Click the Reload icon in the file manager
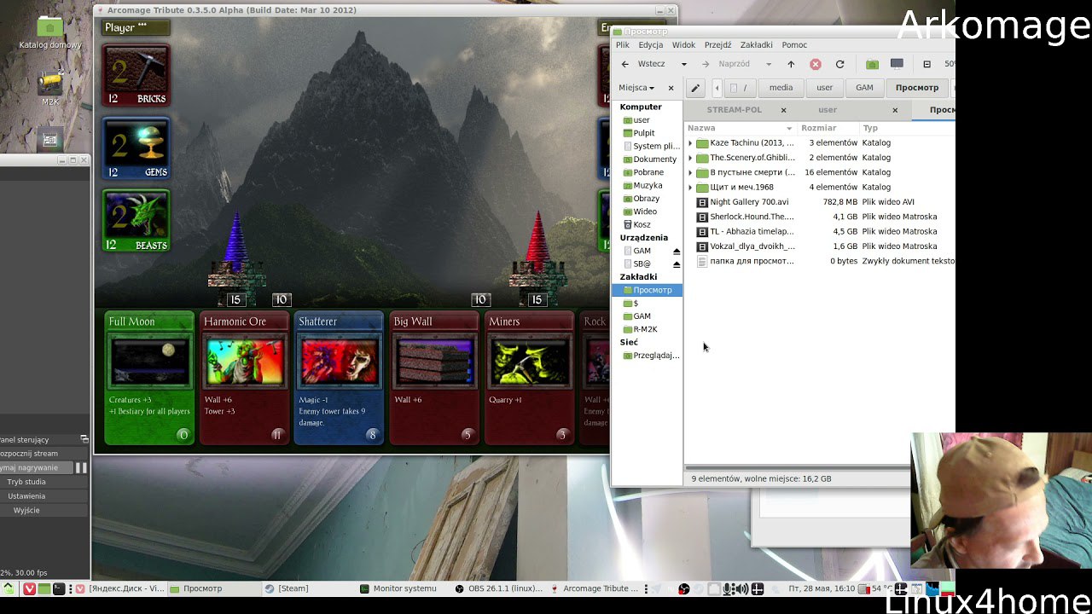 839,64
